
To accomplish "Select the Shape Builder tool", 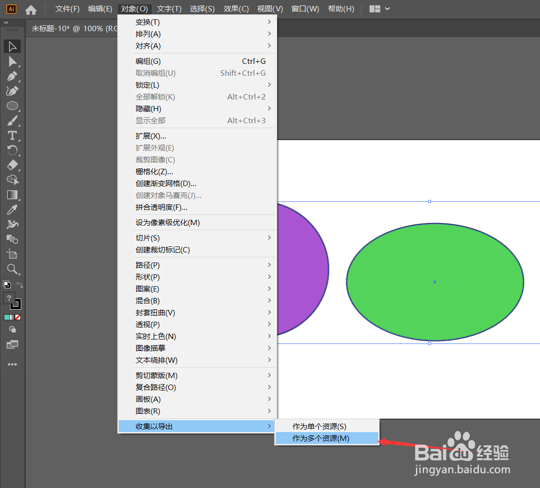I will [x=12, y=180].
